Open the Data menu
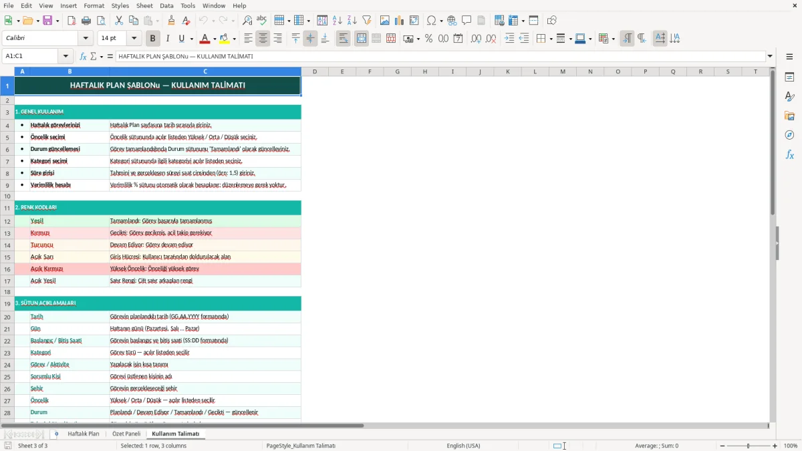 (166, 5)
